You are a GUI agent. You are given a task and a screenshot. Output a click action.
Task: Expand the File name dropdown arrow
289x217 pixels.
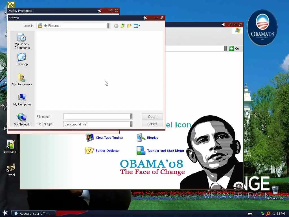(x=131, y=116)
